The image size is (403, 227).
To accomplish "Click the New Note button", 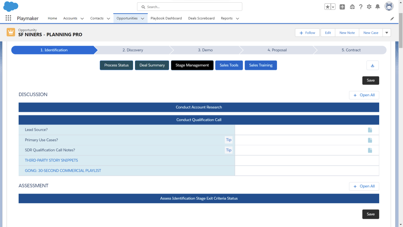I will pos(347,33).
